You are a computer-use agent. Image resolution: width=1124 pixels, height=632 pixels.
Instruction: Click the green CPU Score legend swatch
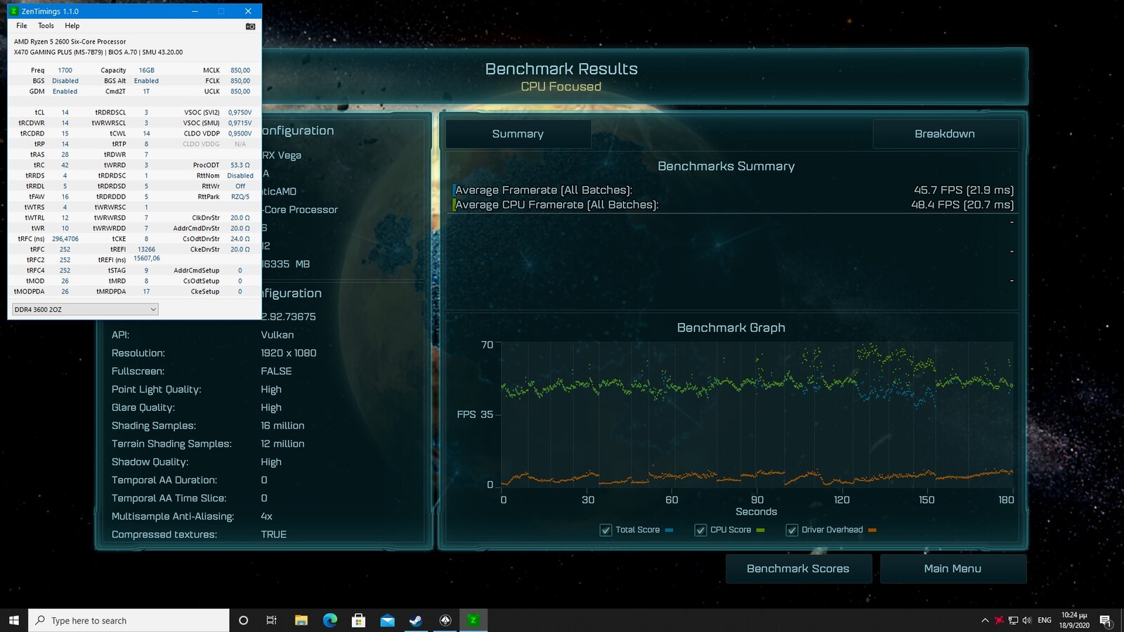[x=760, y=530]
